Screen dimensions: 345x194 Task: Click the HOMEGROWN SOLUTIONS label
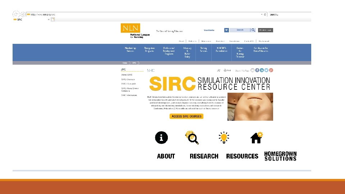[280, 156]
